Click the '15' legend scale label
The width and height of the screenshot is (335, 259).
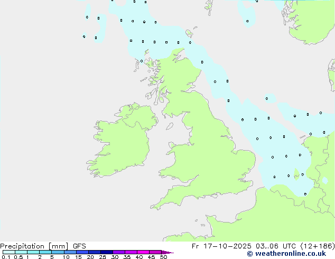[78, 257]
